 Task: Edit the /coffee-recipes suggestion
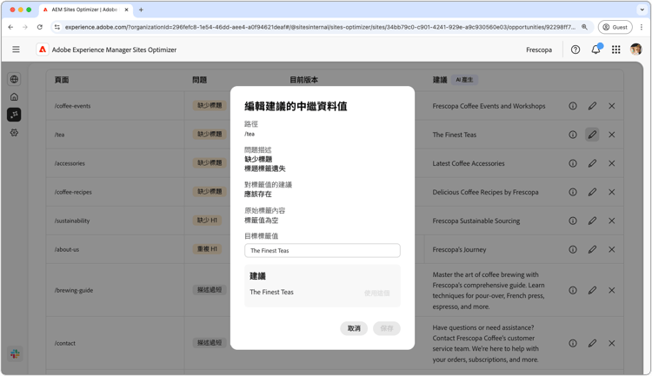coord(592,192)
